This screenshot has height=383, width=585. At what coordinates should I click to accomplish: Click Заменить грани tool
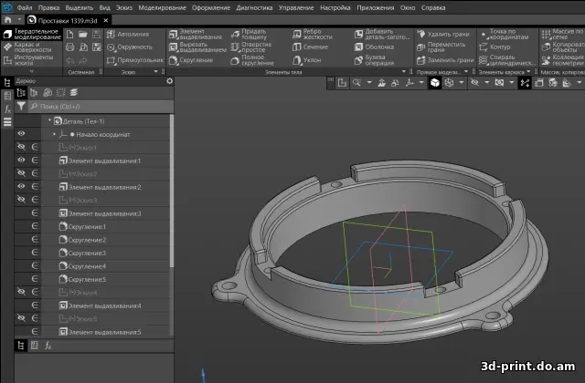[445, 60]
